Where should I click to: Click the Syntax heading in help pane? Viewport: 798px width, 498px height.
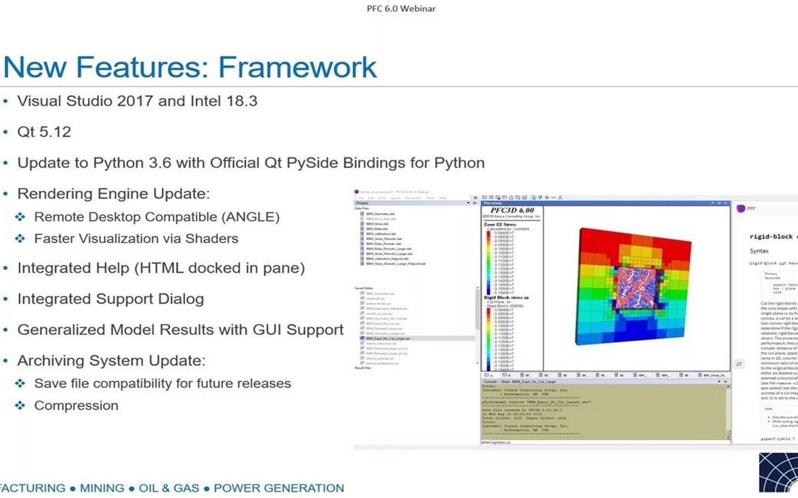pos(759,251)
